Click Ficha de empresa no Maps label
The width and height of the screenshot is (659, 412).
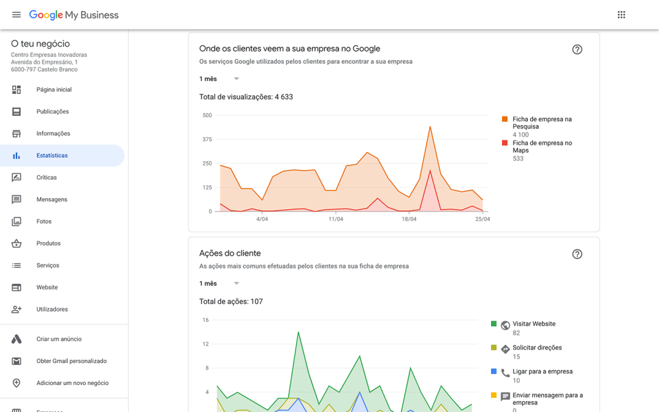(542, 147)
